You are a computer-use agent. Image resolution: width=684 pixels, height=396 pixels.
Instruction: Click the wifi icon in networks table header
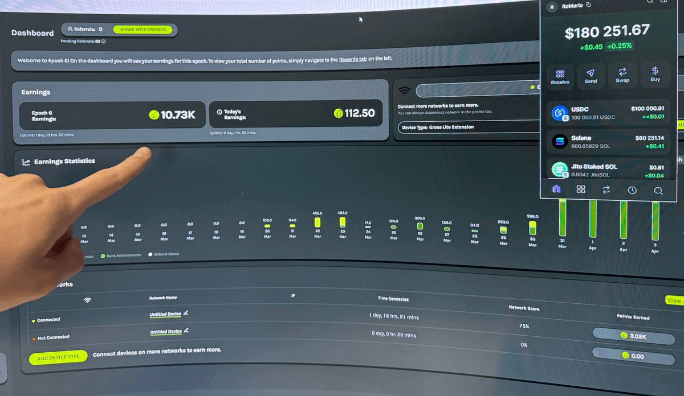[x=87, y=300]
